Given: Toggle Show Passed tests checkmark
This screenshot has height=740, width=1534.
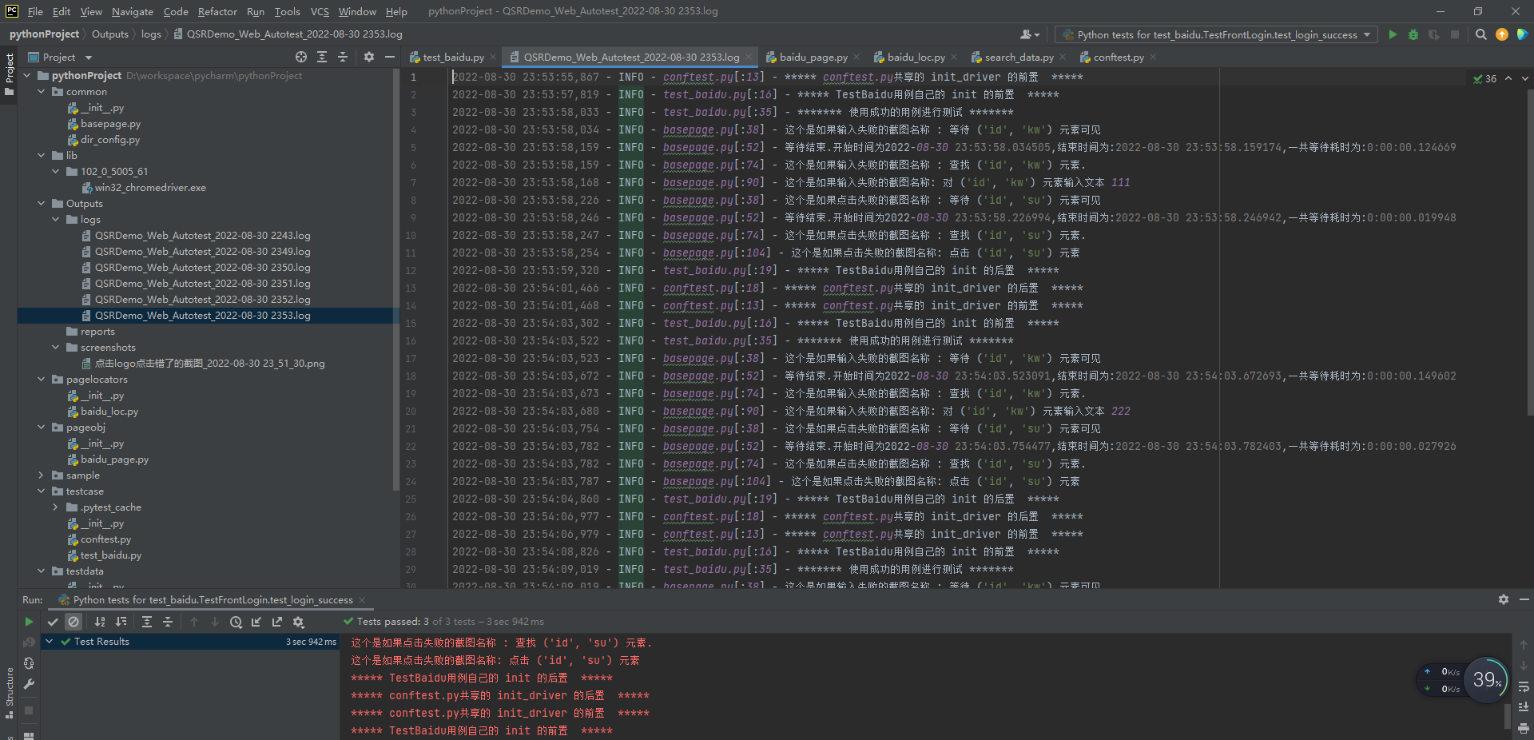Looking at the screenshot, I should [x=53, y=622].
